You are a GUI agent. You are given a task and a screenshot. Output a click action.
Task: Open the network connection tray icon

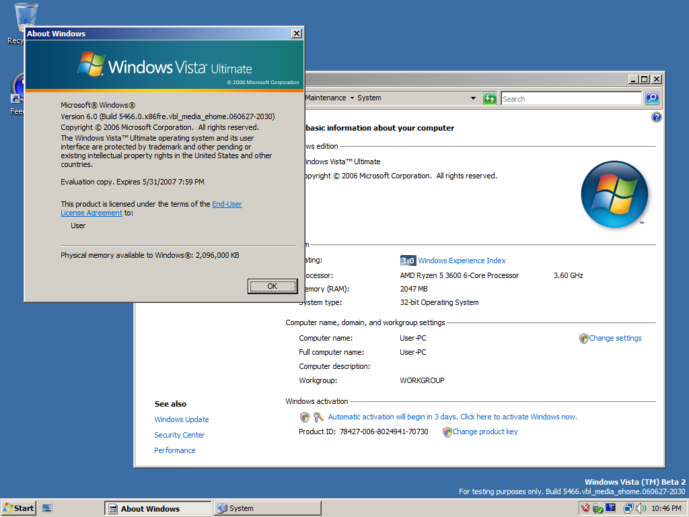(x=628, y=508)
